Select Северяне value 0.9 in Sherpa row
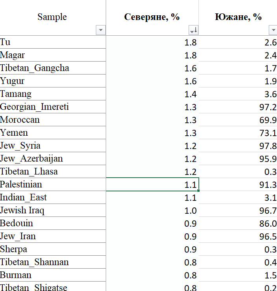 click(152, 249)
